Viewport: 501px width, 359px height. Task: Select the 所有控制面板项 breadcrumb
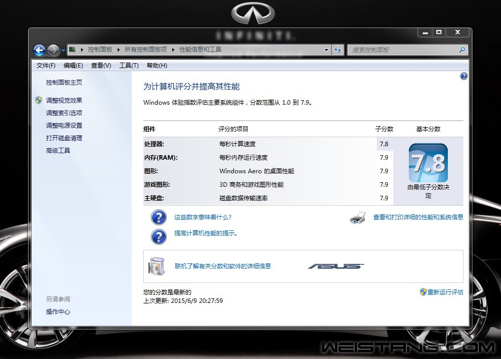coord(146,50)
